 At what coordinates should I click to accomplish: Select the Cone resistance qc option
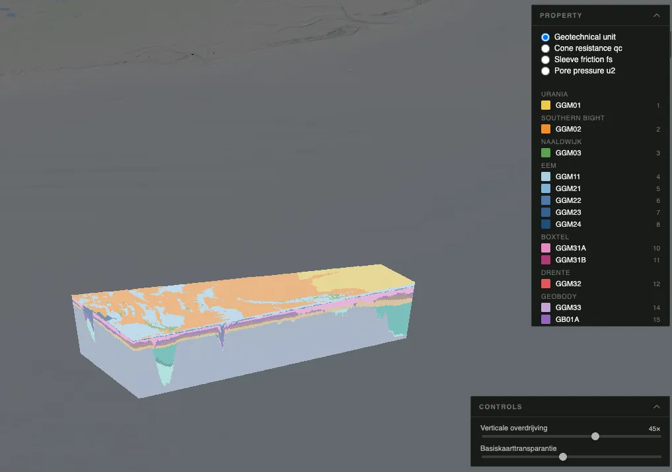coord(545,48)
